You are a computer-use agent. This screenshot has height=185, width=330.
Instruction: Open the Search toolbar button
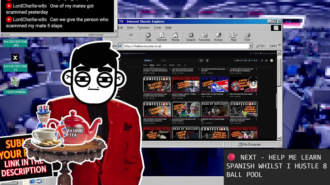point(191,37)
